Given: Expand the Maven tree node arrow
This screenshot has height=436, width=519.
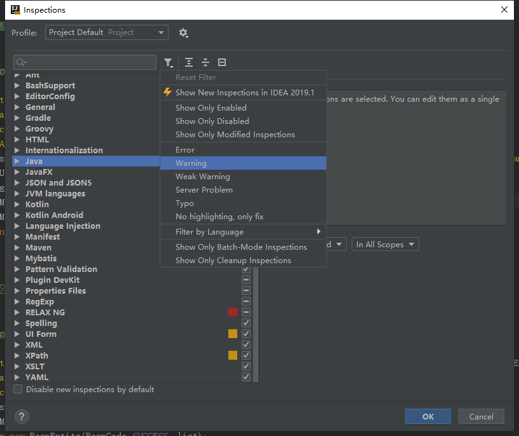Looking at the screenshot, I should [17, 247].
